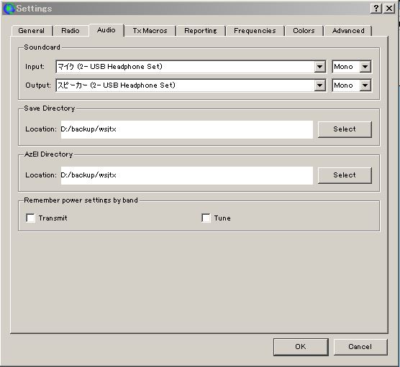The image size is (400, 367).
Task: Enable the Transmit power checkbox
Action: click(x=31, y=218)
